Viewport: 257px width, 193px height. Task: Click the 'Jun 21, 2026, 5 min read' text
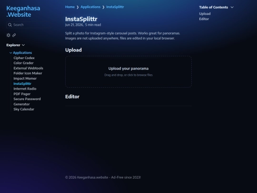coord(83,25)
